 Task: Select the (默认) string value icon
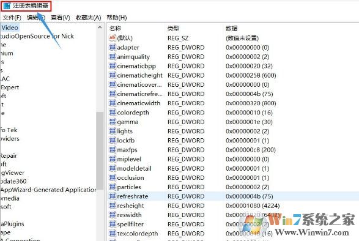[x=112, y=38]
